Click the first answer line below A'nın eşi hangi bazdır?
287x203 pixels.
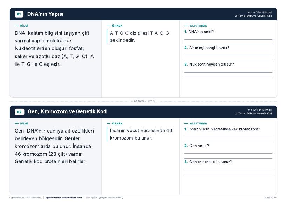pos(228,56)
